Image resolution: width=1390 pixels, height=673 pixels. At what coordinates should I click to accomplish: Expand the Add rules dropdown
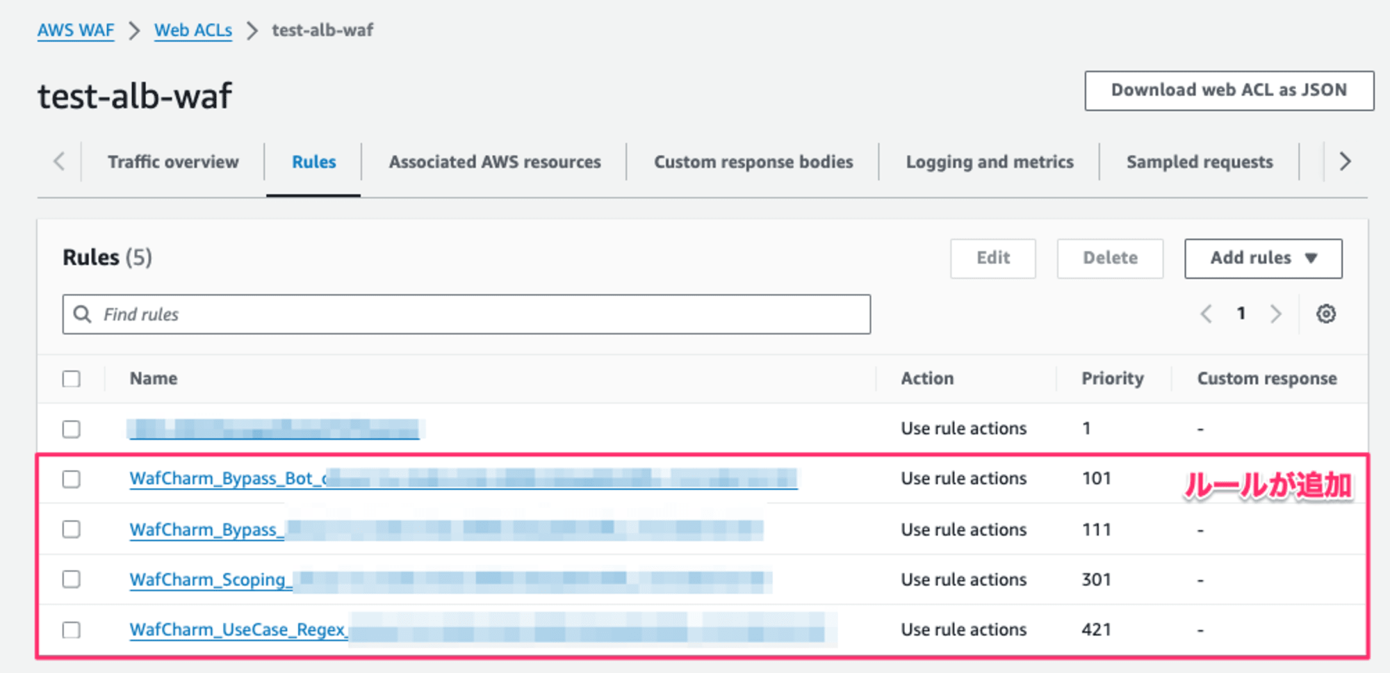1263,259
